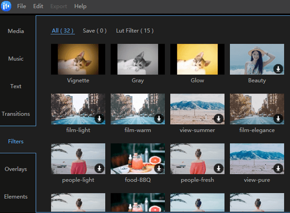Download the view-summer filter

click(219, 119)
